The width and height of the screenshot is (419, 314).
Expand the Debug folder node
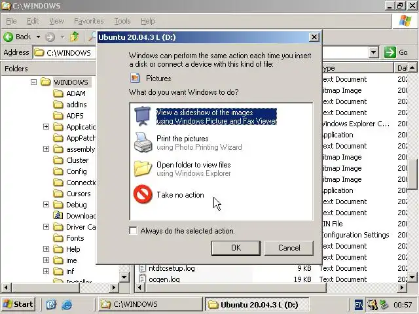point(46,205)
